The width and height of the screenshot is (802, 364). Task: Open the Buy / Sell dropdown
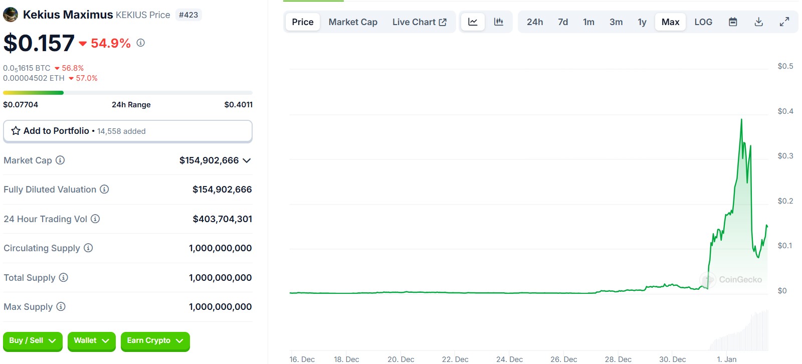(x=33, y=341)
